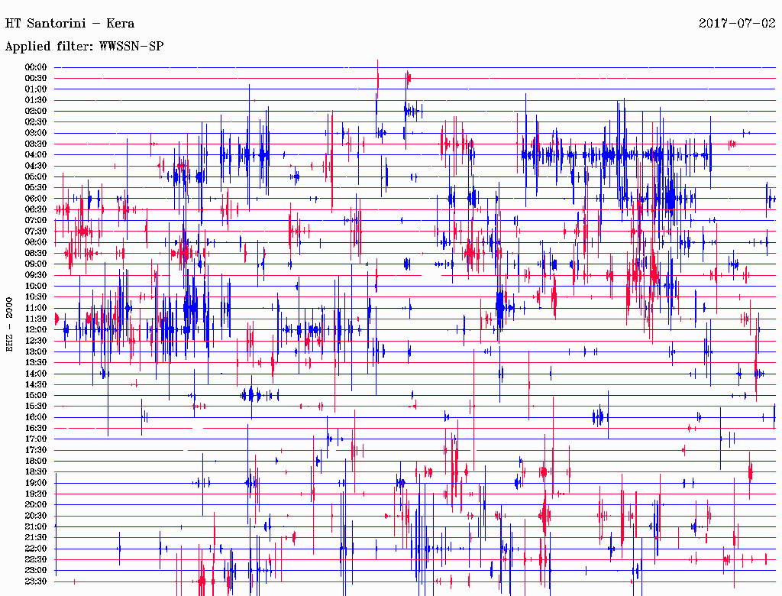
Task: Select the 21:30 time label
Action: 36,538
